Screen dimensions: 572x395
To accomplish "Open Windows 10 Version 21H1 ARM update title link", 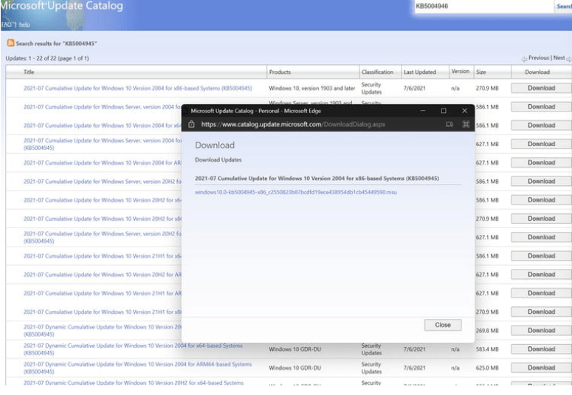I will 103,293.
